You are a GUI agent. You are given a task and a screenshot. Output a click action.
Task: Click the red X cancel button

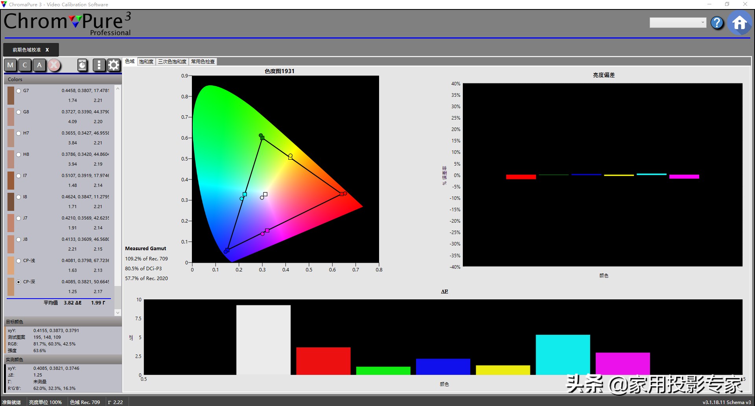click(54, 65)
